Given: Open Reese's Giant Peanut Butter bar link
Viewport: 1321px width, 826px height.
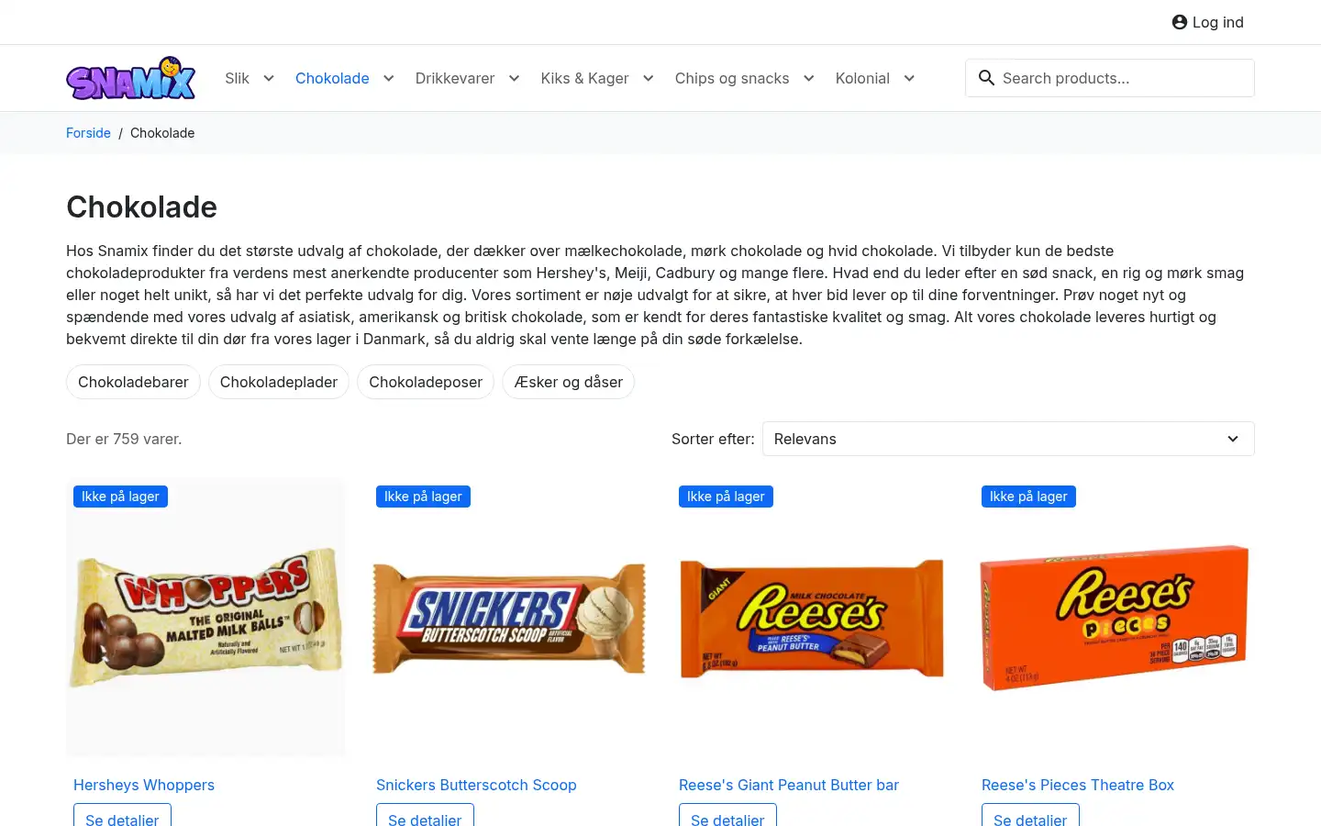Looking at the screenshot, I should [x=789, y=785].
